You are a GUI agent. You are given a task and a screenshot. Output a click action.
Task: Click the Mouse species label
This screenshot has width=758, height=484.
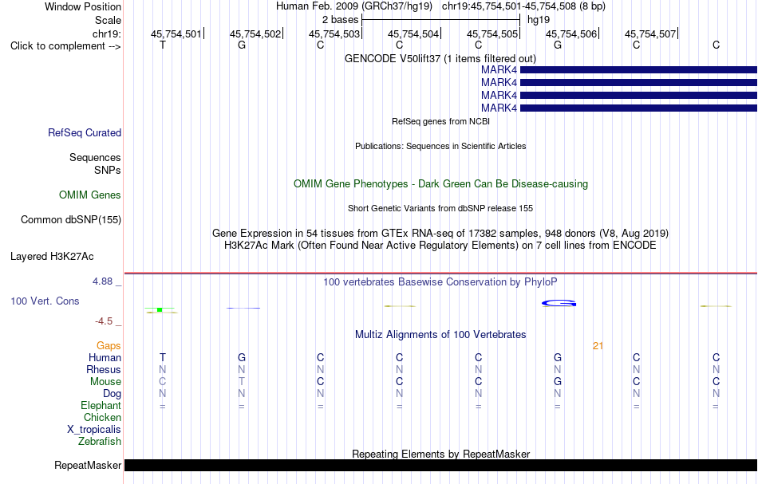pos(105,382)
